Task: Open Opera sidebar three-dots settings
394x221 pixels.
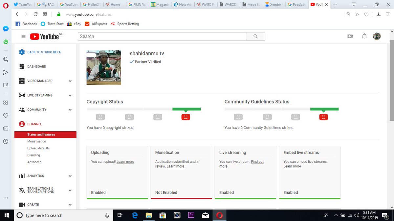Action: point(6,198)
